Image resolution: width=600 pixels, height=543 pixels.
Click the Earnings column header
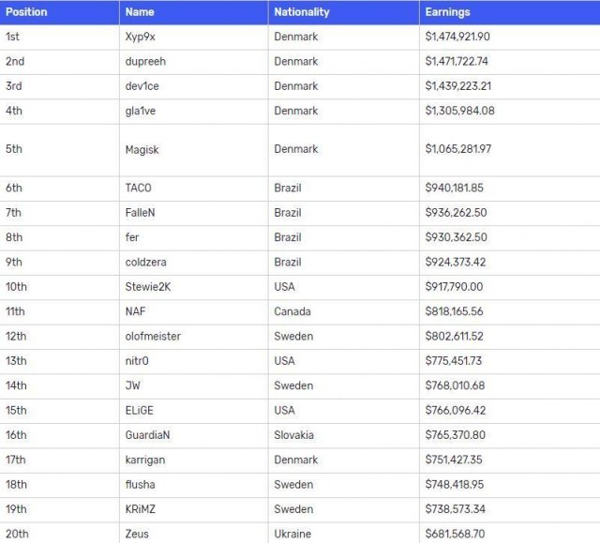[x=447, y=12]
